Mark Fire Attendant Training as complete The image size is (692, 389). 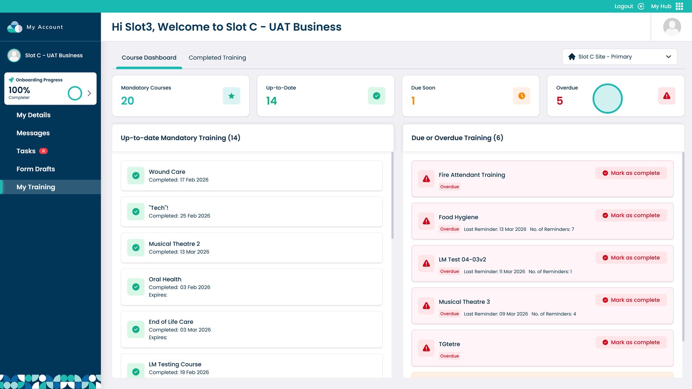click(631, 173)
